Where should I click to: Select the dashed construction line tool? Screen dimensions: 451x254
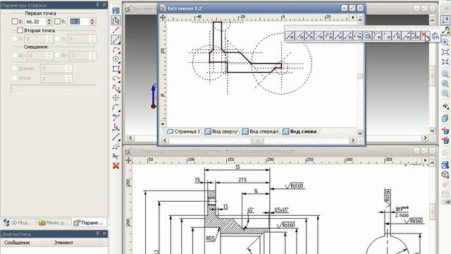click(x=116, y=30)
